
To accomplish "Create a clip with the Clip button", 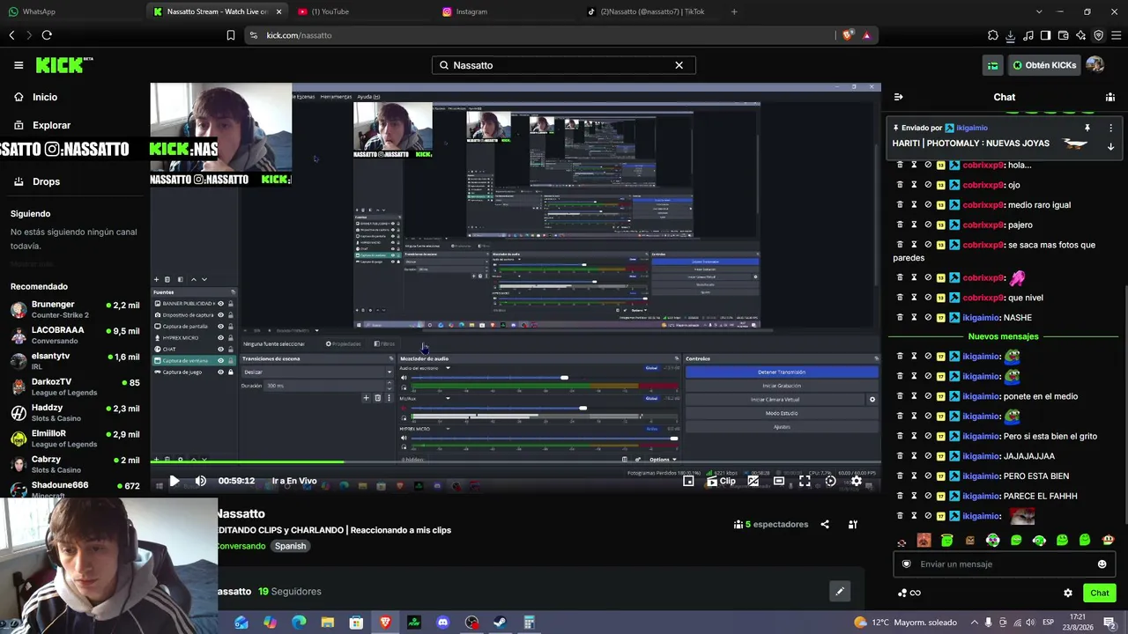I will point(721,481).
